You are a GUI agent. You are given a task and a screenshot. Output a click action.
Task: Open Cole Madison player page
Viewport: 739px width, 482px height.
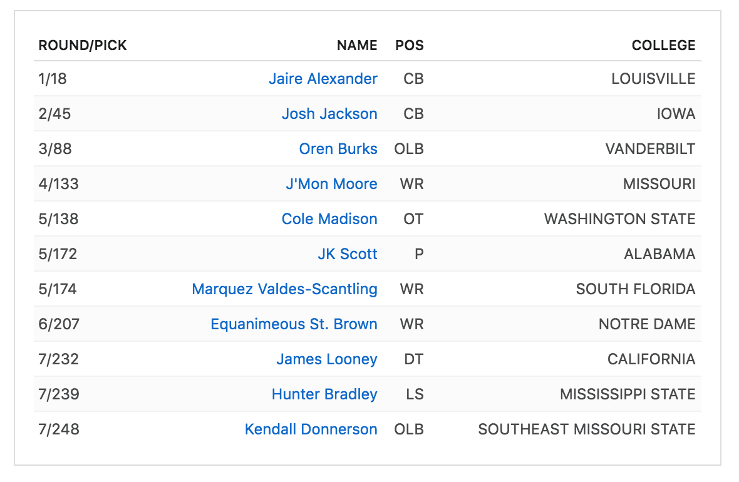[329, 219]
